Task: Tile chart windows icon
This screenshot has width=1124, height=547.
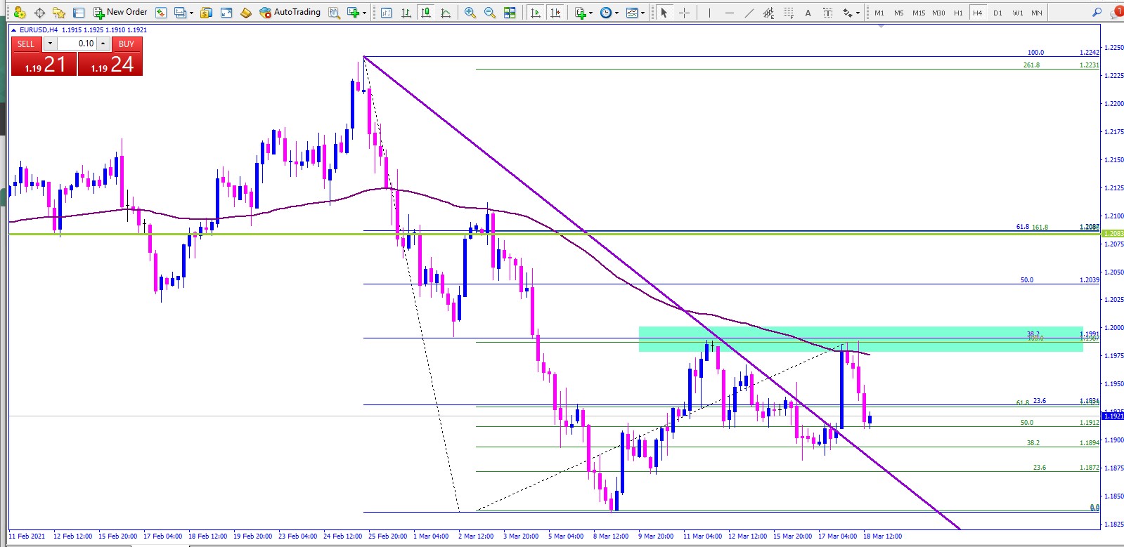Action: [510, 12]
